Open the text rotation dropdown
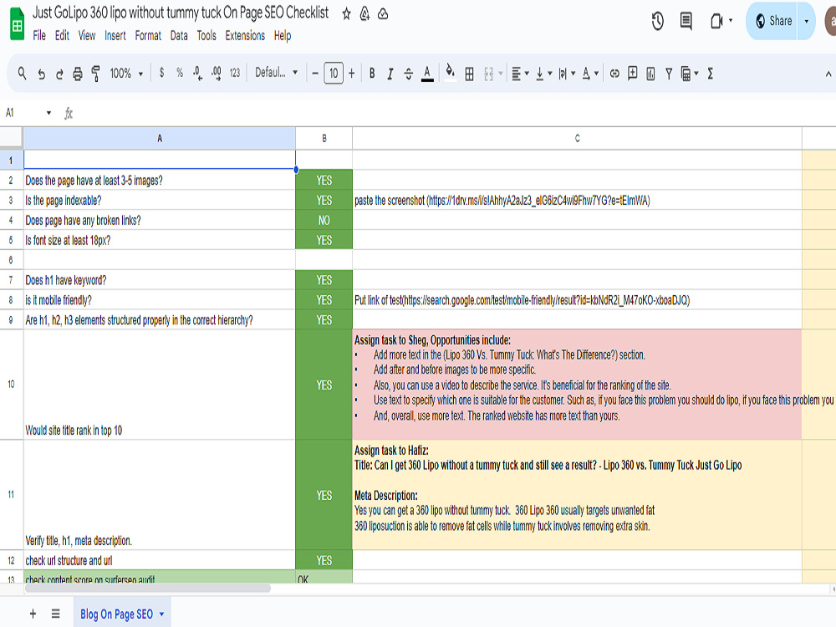This screenshot has width=836, height=627. click(589, 74)
